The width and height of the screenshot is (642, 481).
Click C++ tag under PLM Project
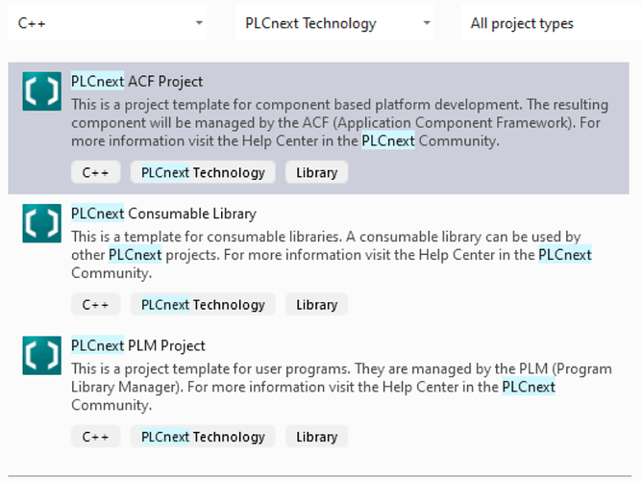pyautogui.click(x=95, y=437)
